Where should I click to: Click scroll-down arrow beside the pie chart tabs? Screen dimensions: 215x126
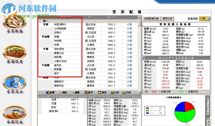click(208, 125)
